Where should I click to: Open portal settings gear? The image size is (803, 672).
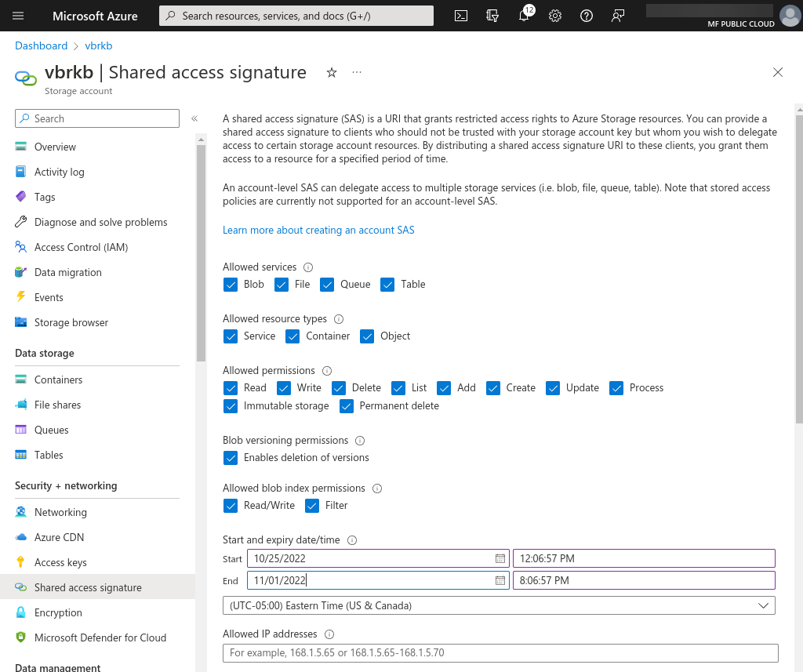click(555, 16)
